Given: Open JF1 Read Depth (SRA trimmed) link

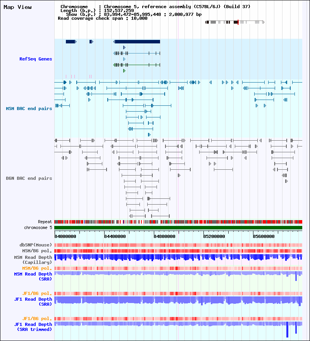Looking at the screenshot, I should click(x=33, y=327).
